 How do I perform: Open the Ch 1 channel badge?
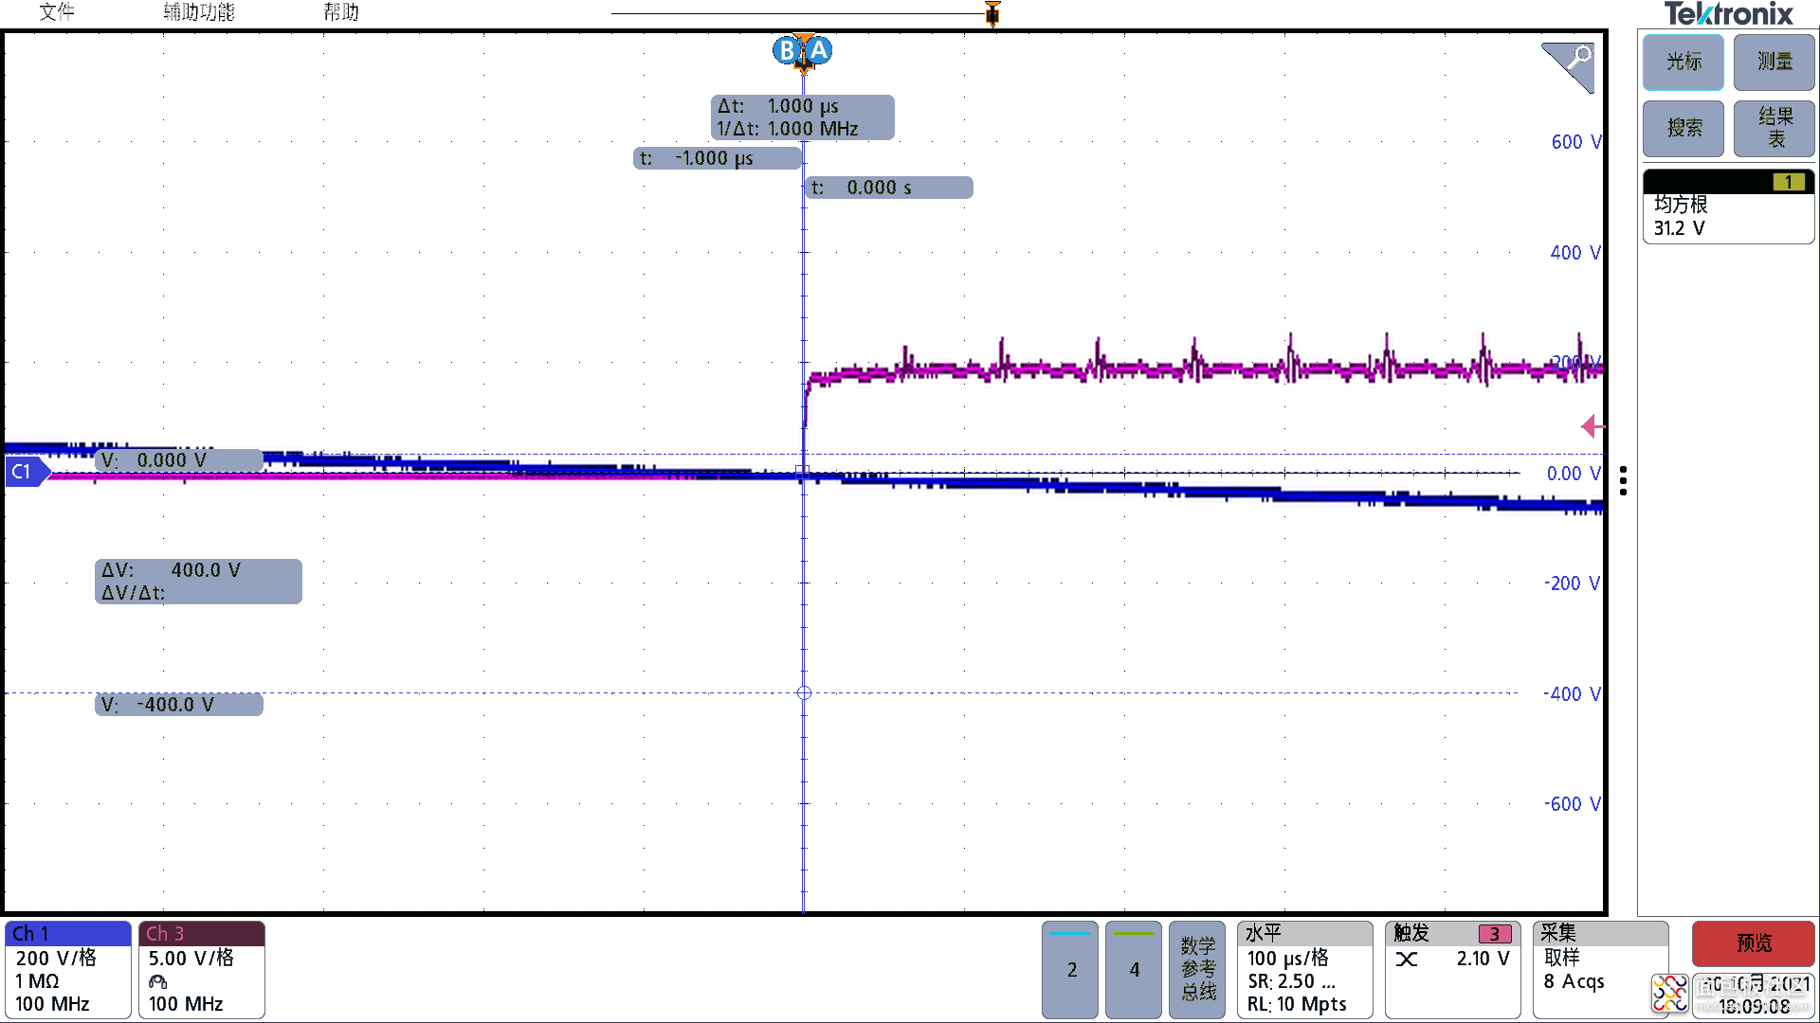(68, 970)
